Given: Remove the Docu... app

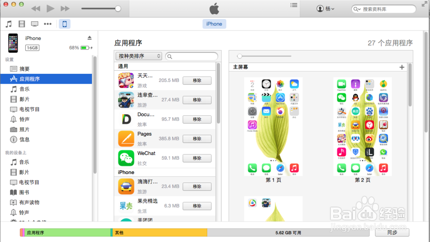Looking at the screenshot, I should 197,119.
